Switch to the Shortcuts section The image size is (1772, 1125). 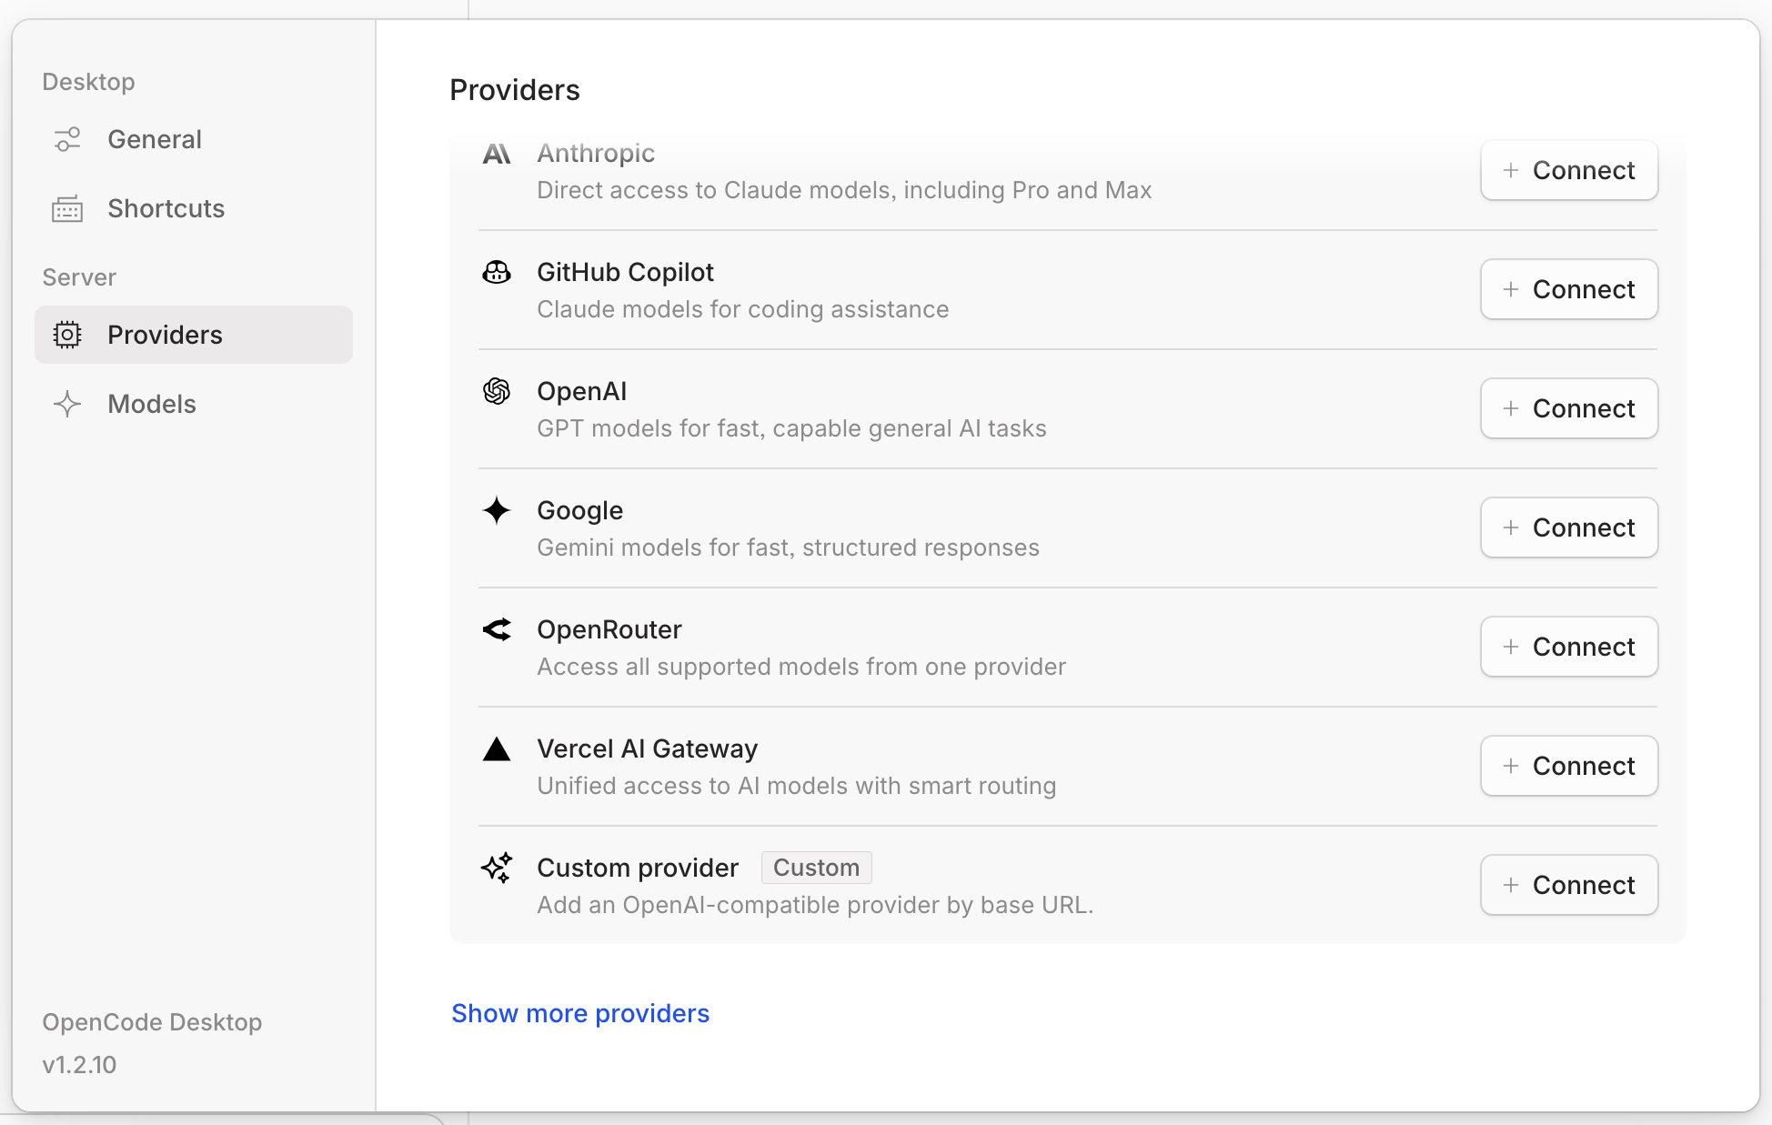(166, 208)
